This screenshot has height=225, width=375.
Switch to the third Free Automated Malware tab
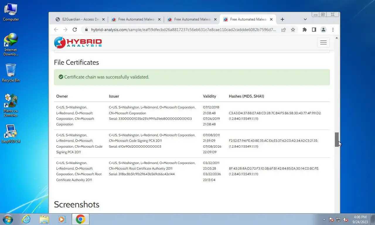tap(248, 19)
